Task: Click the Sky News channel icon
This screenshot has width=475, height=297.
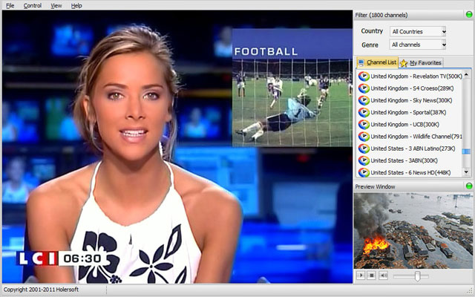Action: point(364,100)
